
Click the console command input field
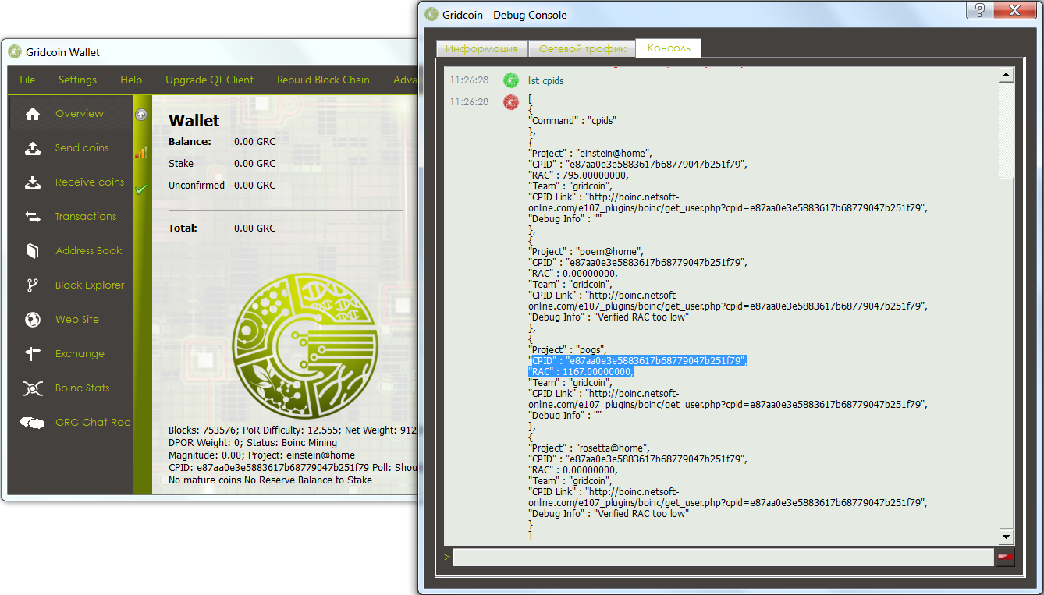[x=722, y=557]
